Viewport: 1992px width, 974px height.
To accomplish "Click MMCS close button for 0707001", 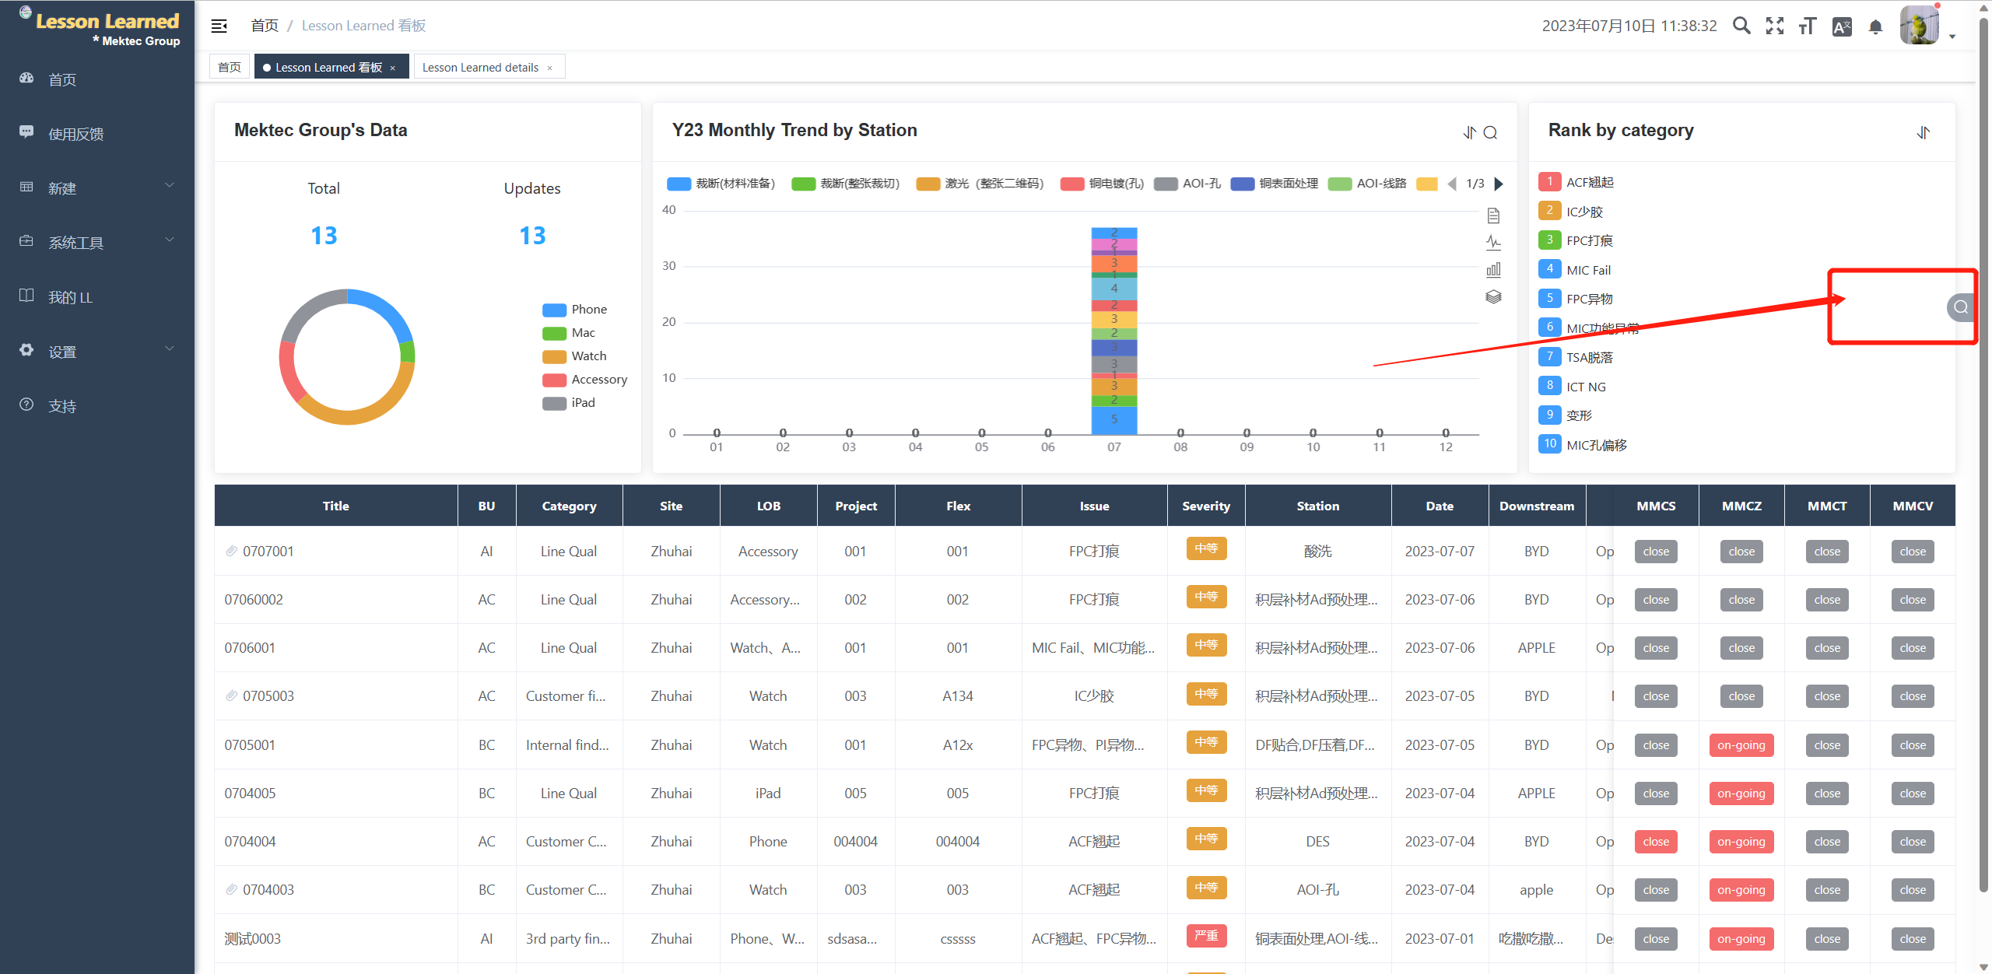I will click(x=1656, y=552).
